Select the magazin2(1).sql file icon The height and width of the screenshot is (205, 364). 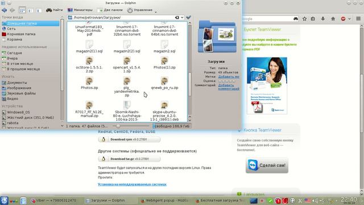(89, 44)
